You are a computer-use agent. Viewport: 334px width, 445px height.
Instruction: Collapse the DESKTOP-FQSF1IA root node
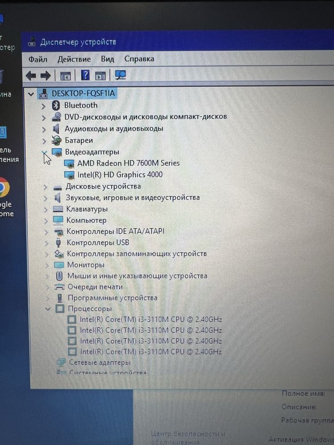[x=31, y=94]
